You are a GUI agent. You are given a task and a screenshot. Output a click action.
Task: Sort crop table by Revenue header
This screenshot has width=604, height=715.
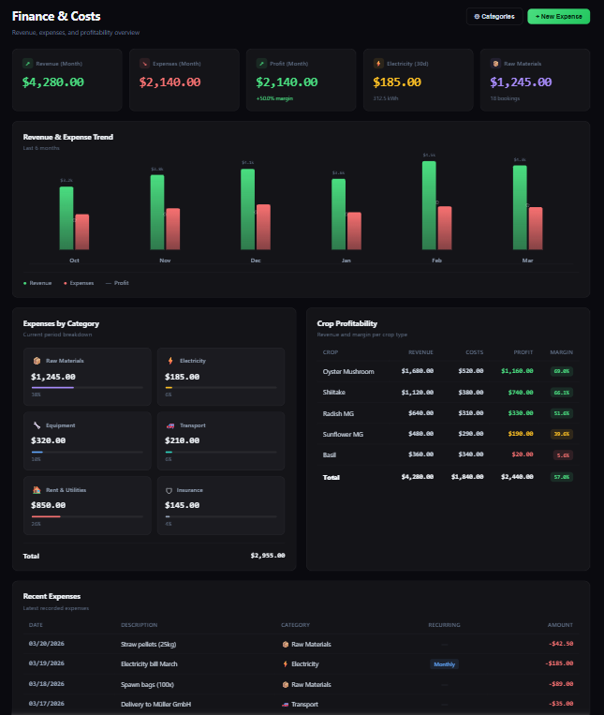[x=420, y=352]
